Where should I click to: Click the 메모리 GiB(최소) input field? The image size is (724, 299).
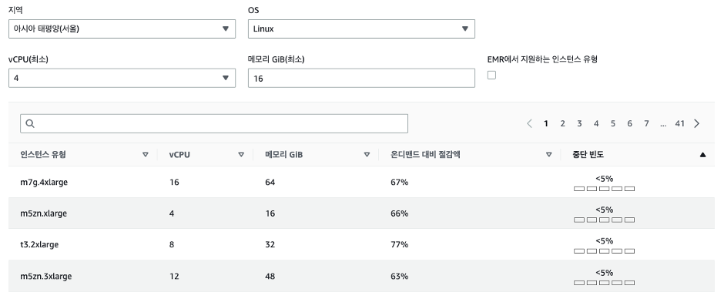point(361,78)
